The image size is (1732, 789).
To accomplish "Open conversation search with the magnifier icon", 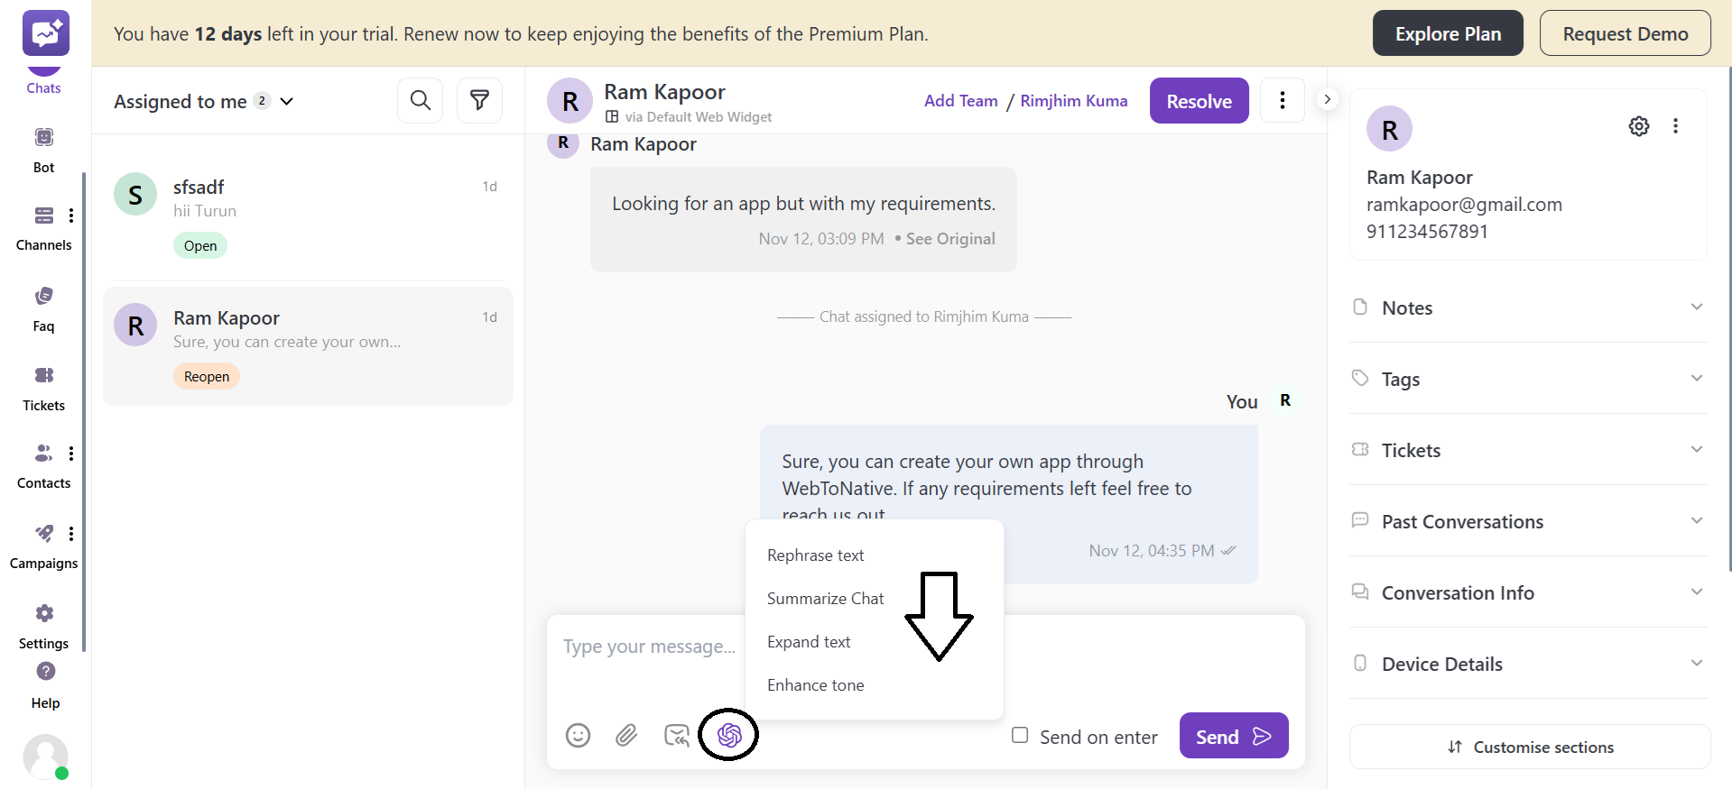I will [420, 100].
